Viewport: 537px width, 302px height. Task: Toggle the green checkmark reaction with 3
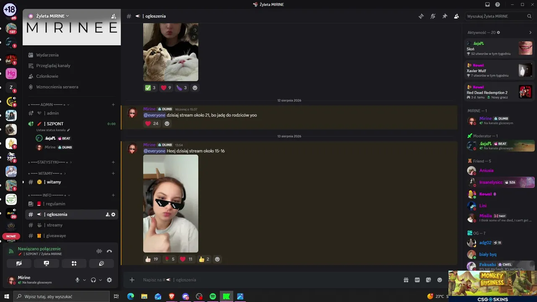click(x=150, y=88)
